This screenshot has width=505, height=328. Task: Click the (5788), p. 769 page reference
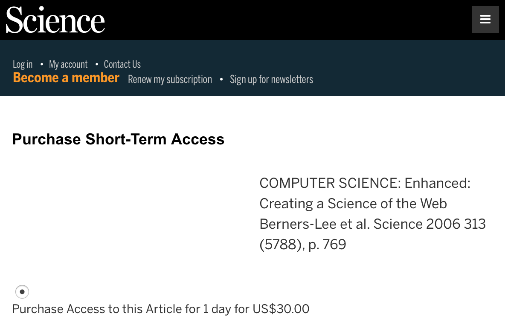pyautogui.click(x=302, y=245)
